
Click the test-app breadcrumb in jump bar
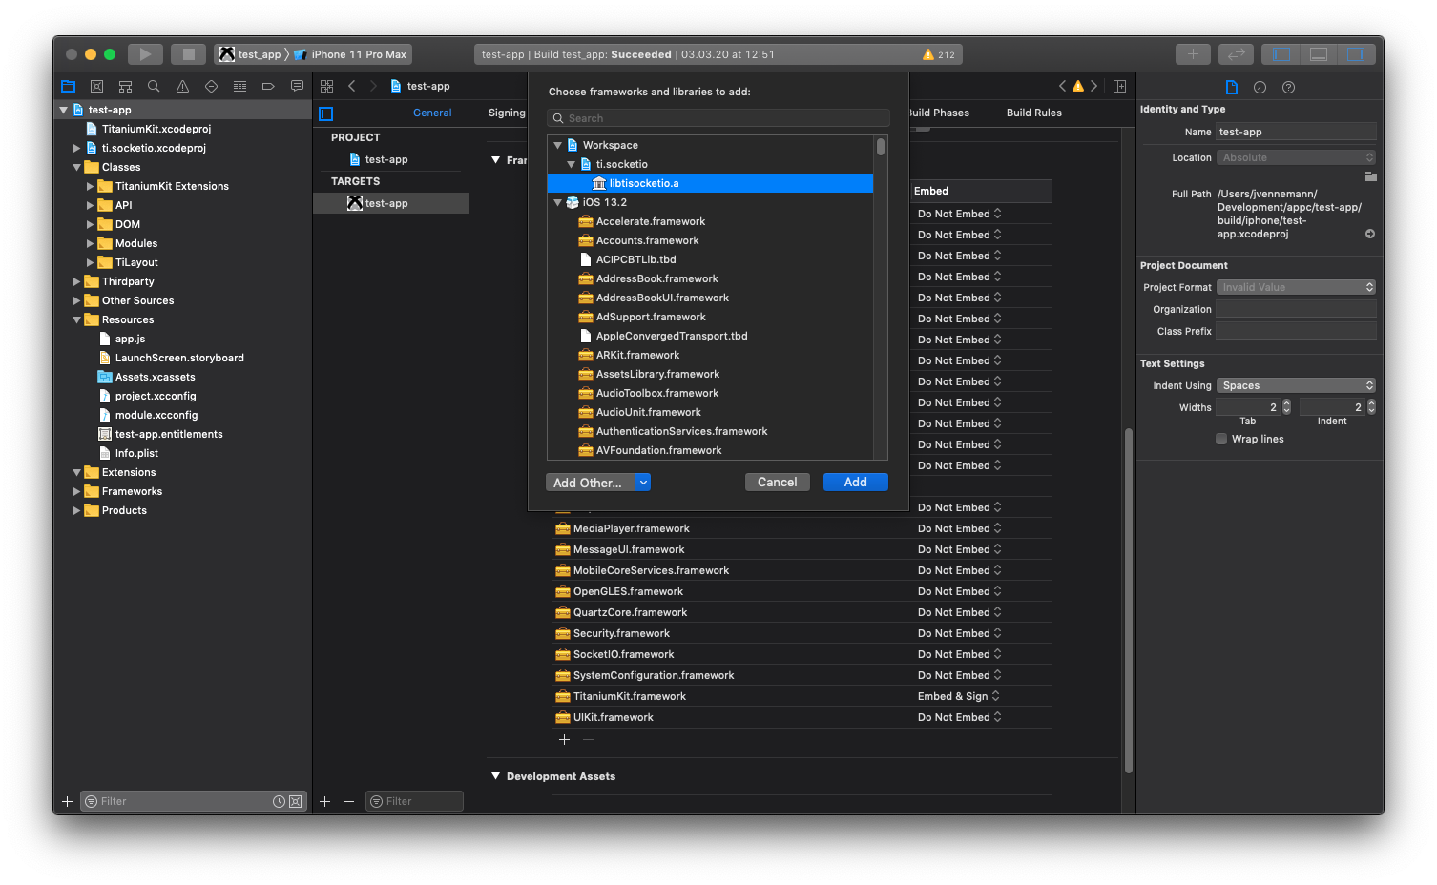[420, 86]
